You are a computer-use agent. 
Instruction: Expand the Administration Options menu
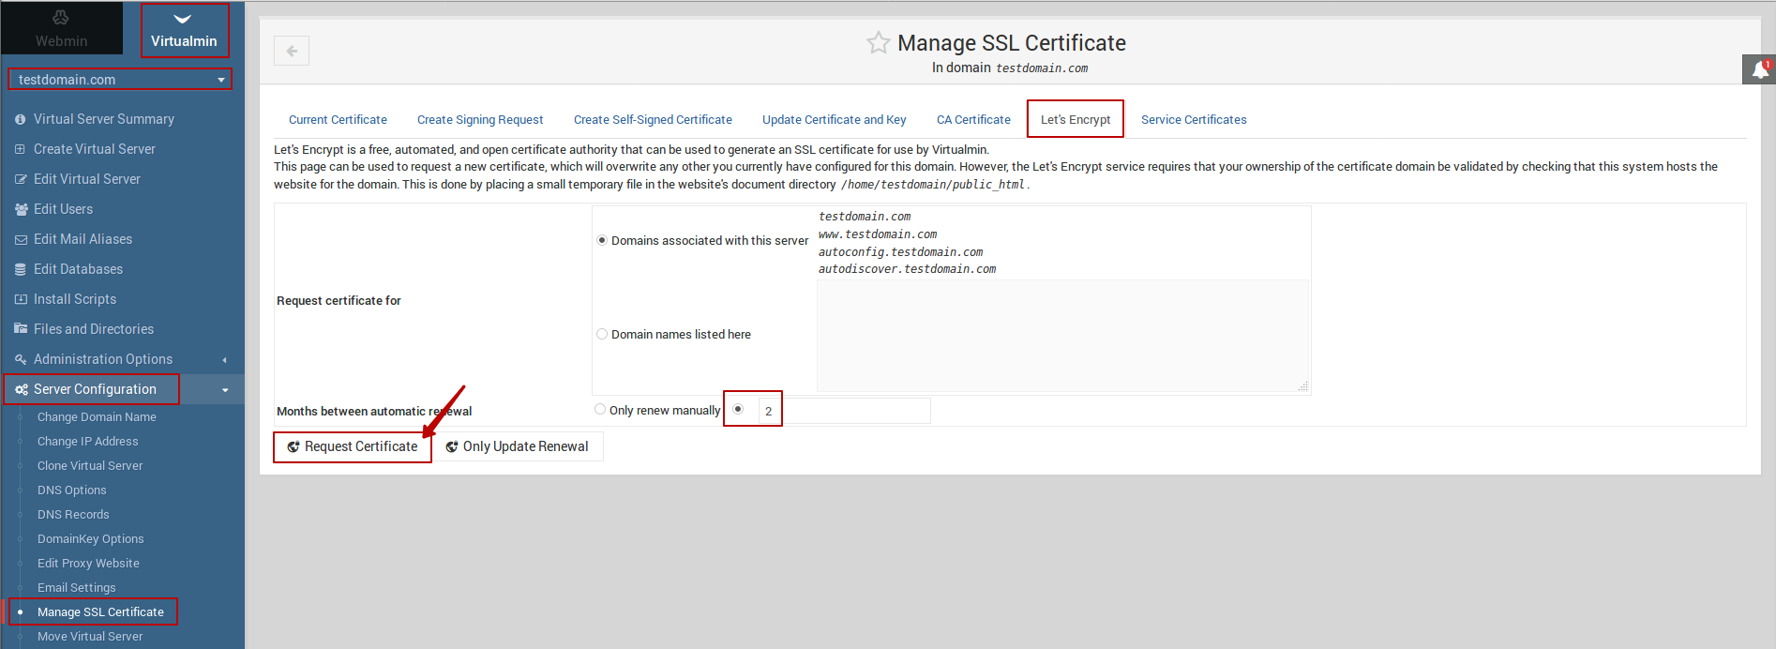(x=103, y=359)
